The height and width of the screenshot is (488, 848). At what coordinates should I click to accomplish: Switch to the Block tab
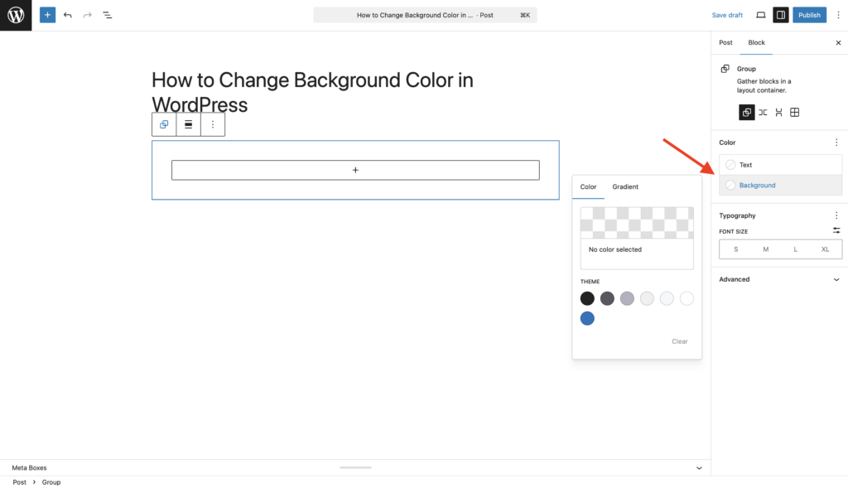click(x=756, y=43)
